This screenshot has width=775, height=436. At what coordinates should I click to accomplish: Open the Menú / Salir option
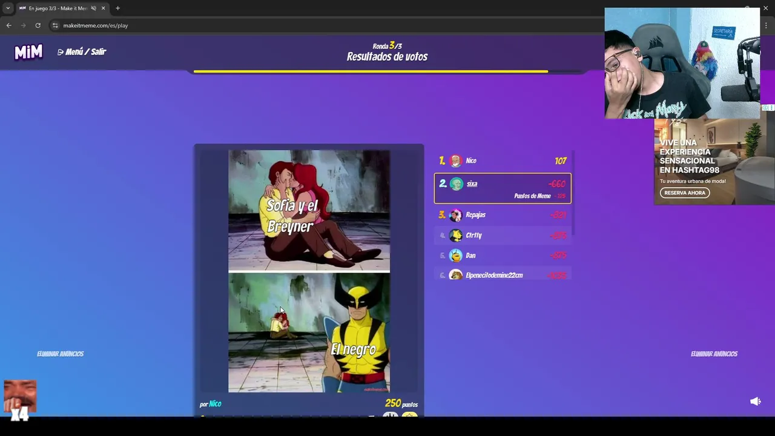[82, 52]
